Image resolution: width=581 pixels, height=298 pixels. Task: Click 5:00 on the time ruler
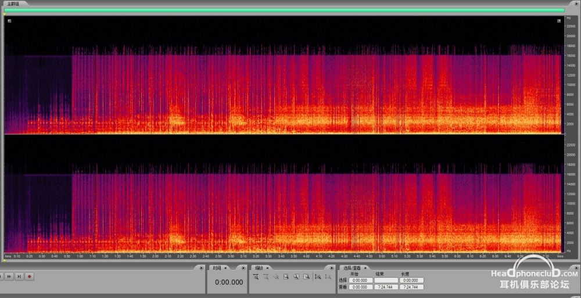382,256
